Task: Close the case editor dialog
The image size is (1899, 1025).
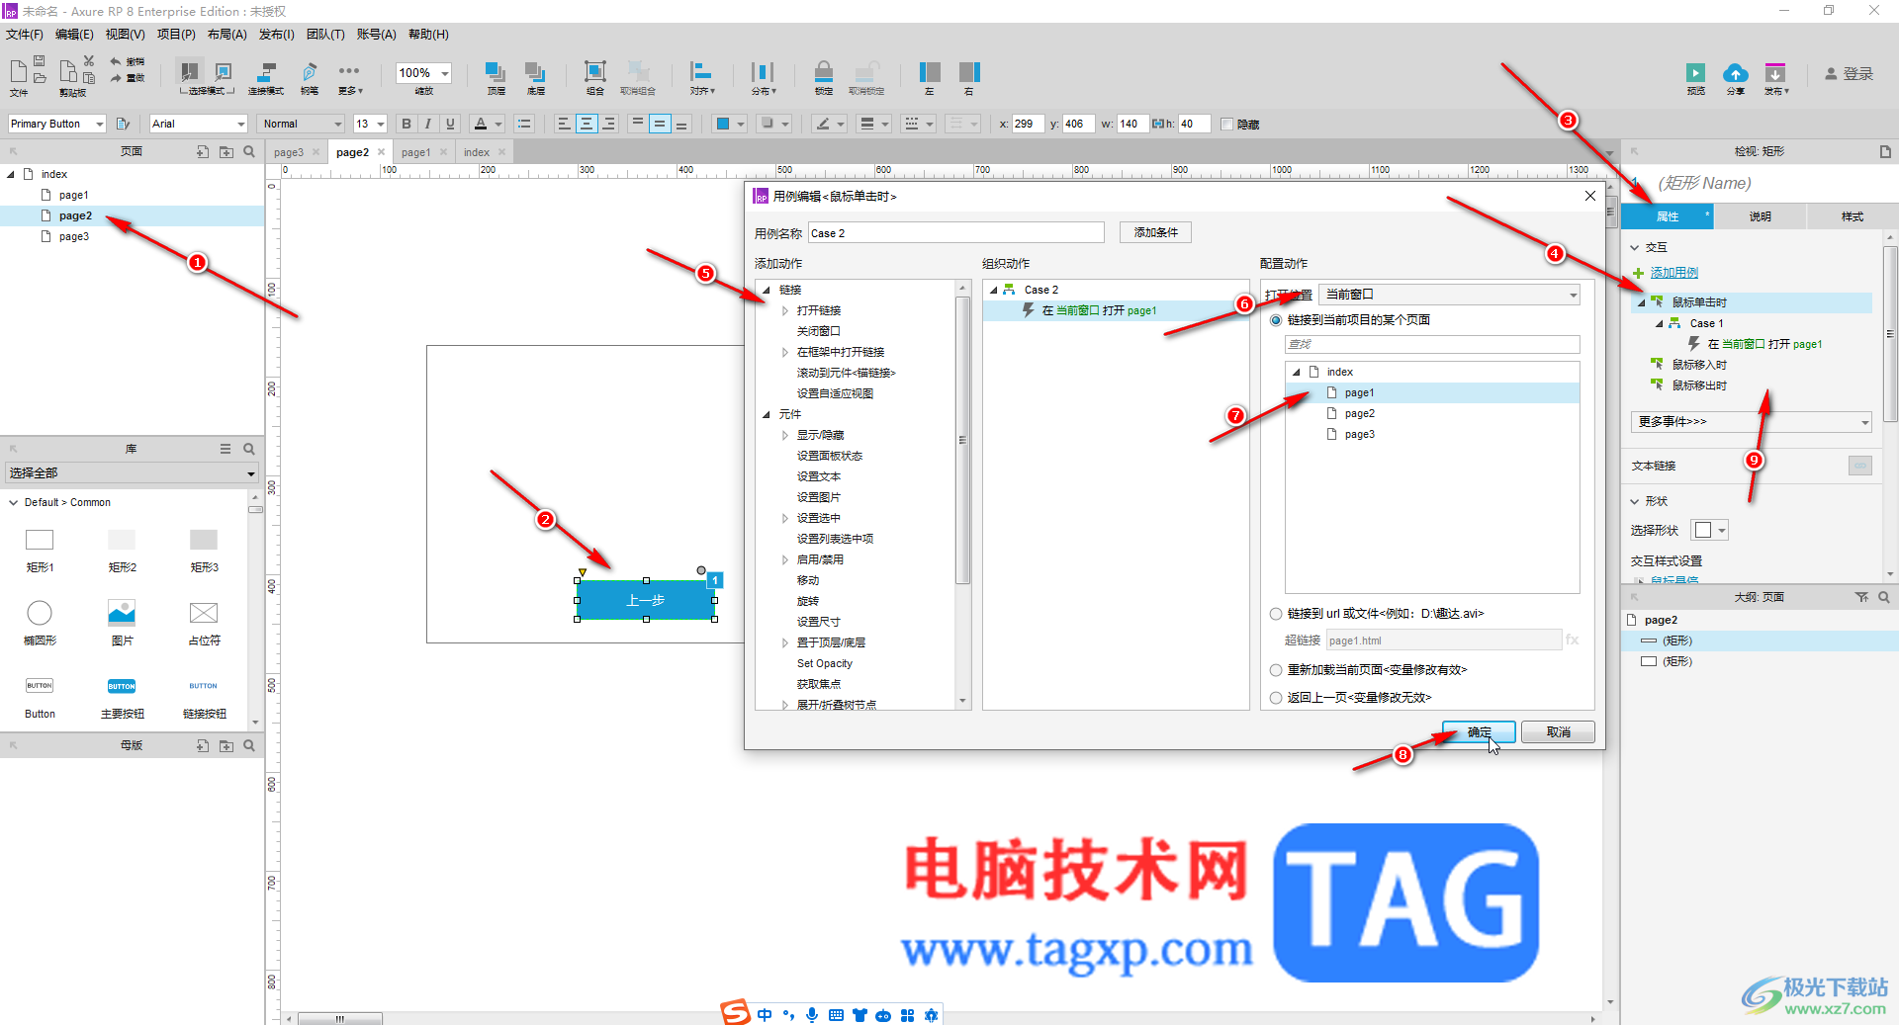Action: point(1590,196)
